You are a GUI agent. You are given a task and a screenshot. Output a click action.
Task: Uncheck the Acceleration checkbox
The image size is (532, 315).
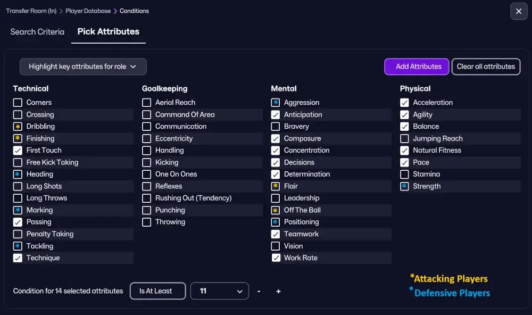coord(404,103)
